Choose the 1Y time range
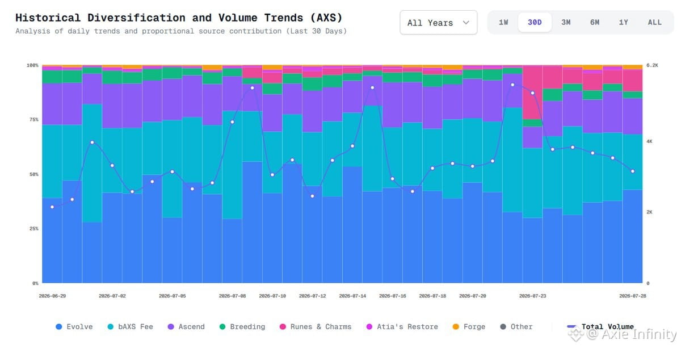 (624, 22)
